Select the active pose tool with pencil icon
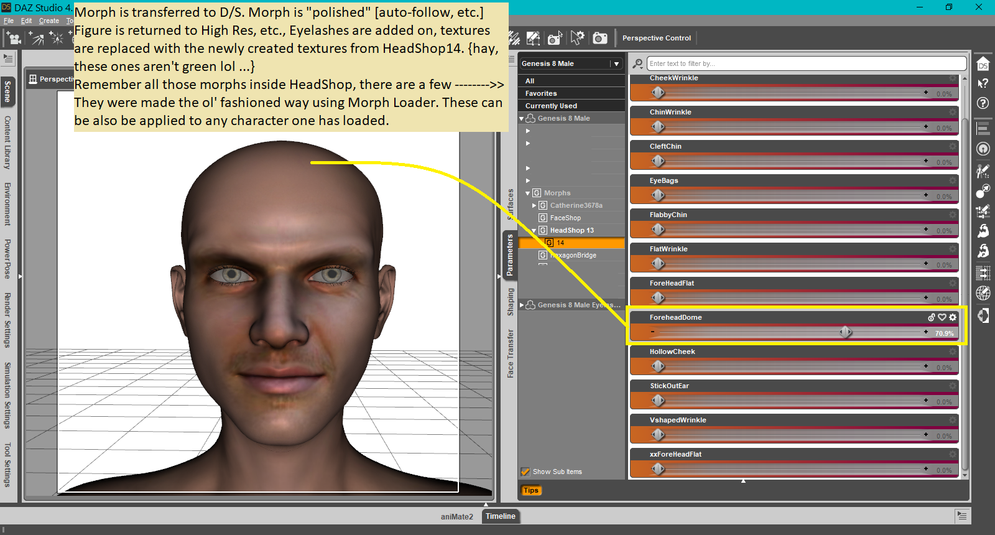This screenshot has height=535, width=995. click(534, 39)
